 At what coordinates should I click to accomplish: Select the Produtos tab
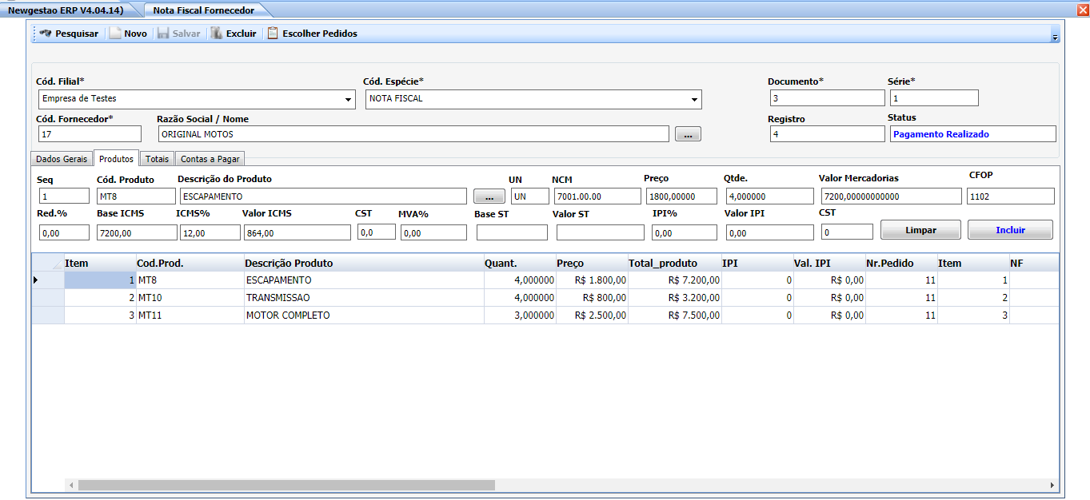click(x=117, y=159)
